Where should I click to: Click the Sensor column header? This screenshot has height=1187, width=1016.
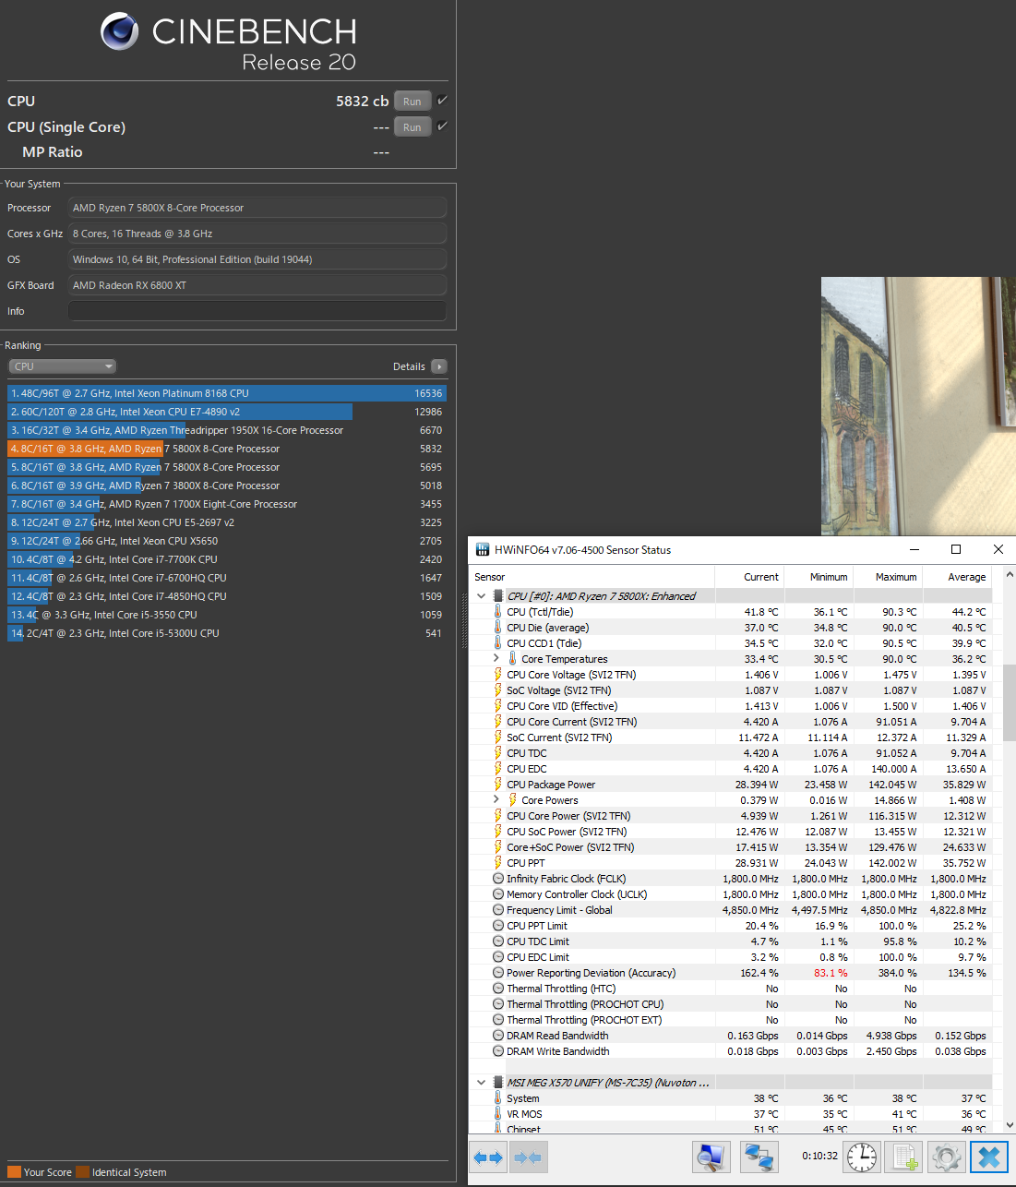point(592,576)
